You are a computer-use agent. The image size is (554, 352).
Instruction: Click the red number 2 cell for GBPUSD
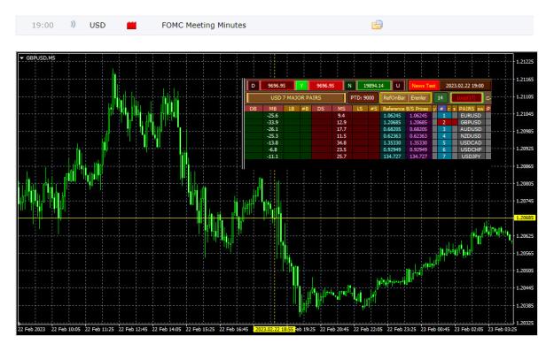tap(444, 122)
